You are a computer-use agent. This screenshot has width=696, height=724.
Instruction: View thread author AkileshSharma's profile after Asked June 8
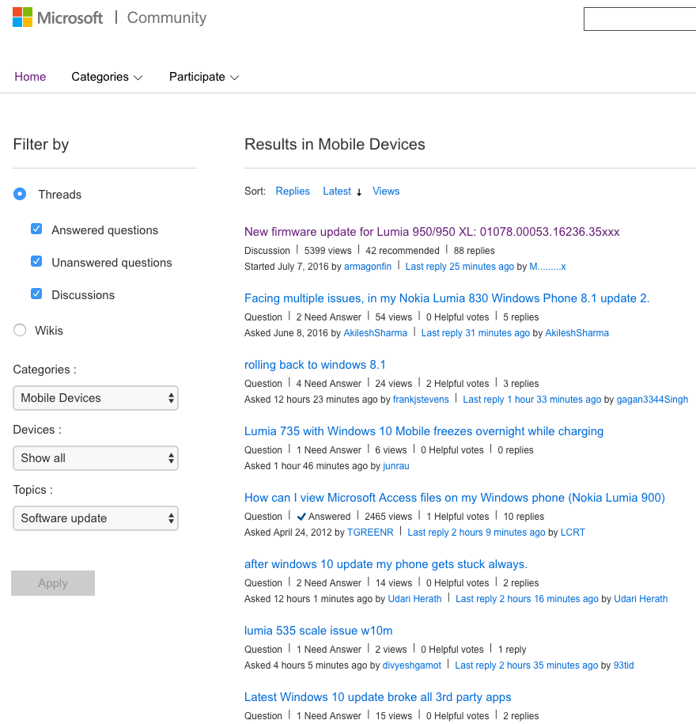coord(375,333)
